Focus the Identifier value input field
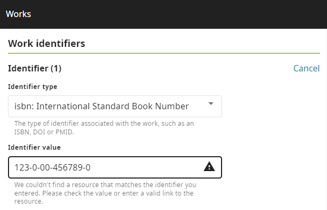The image size is (327, 210). (x=115, y=167)
